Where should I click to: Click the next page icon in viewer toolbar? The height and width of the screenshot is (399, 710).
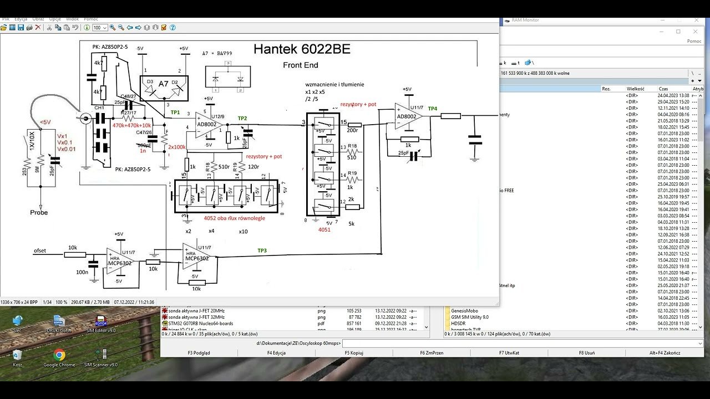point(155,27)
